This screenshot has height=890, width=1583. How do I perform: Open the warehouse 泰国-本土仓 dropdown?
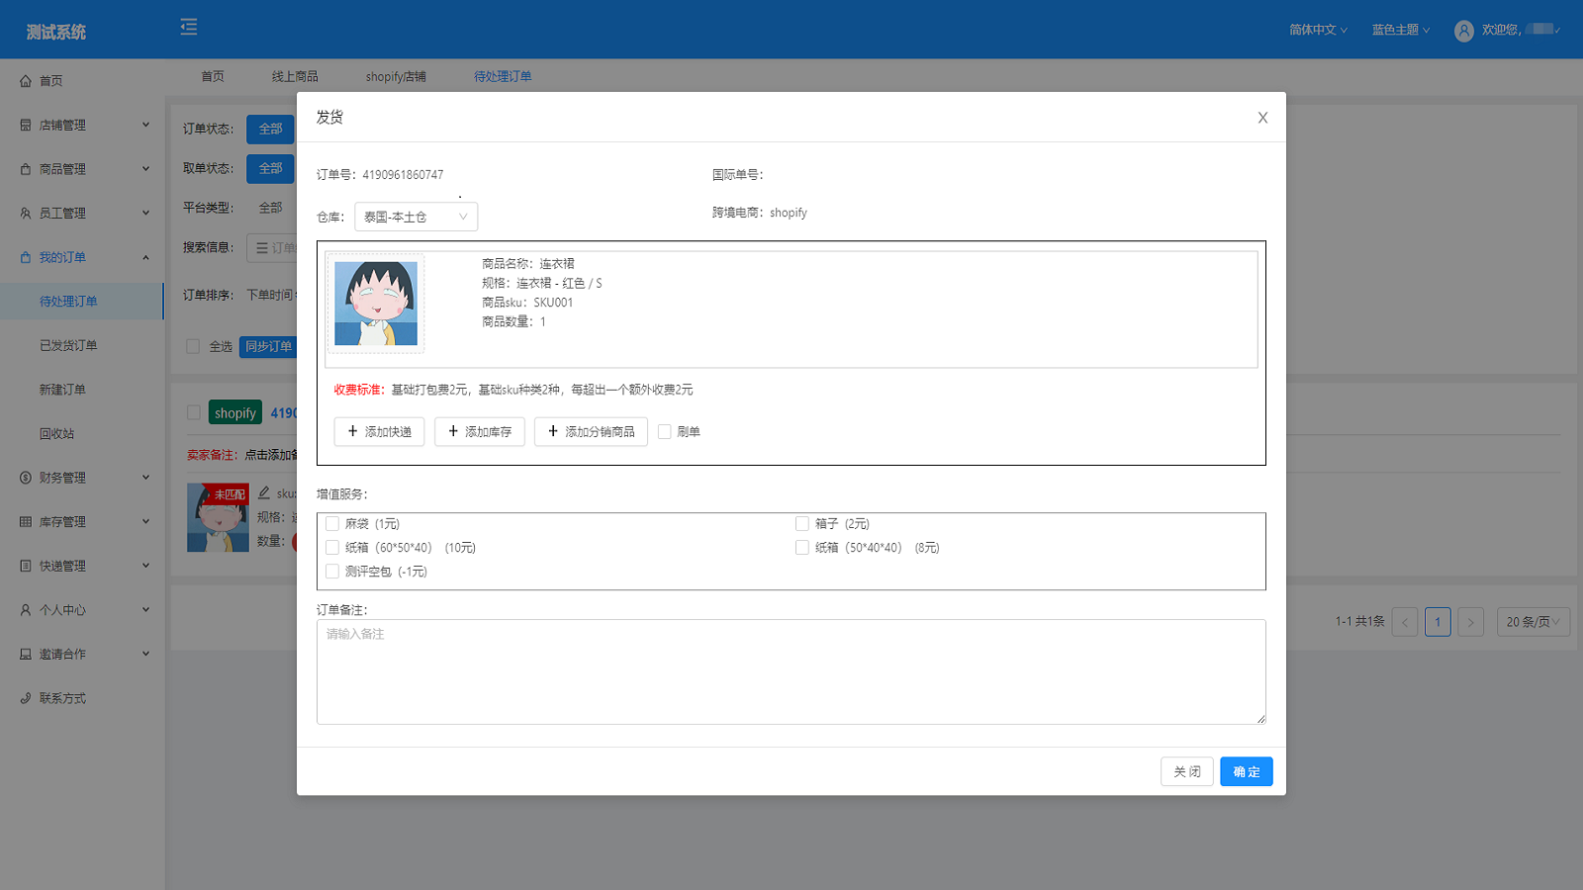click(x=416, y=217)
